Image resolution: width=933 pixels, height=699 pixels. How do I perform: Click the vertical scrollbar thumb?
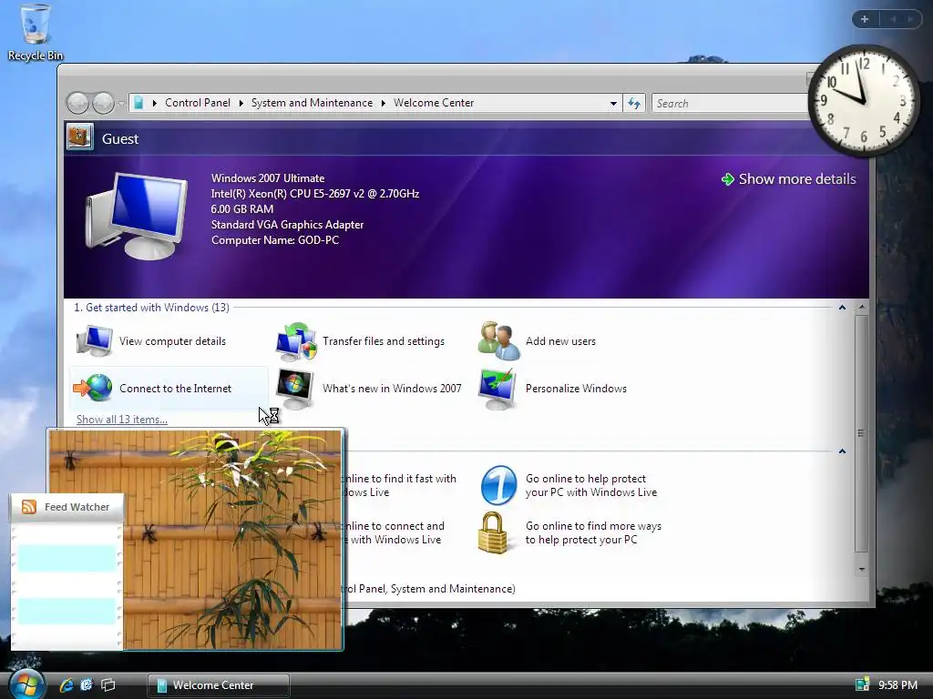(x=861, y=433)
